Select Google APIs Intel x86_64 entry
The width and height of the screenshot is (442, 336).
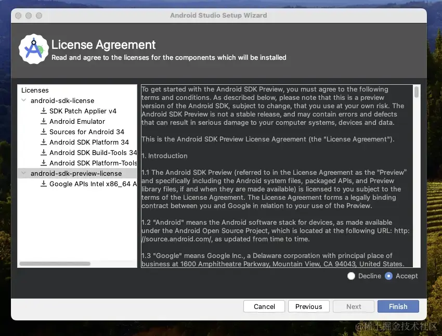pyautogui.click(x=93, y=184)
